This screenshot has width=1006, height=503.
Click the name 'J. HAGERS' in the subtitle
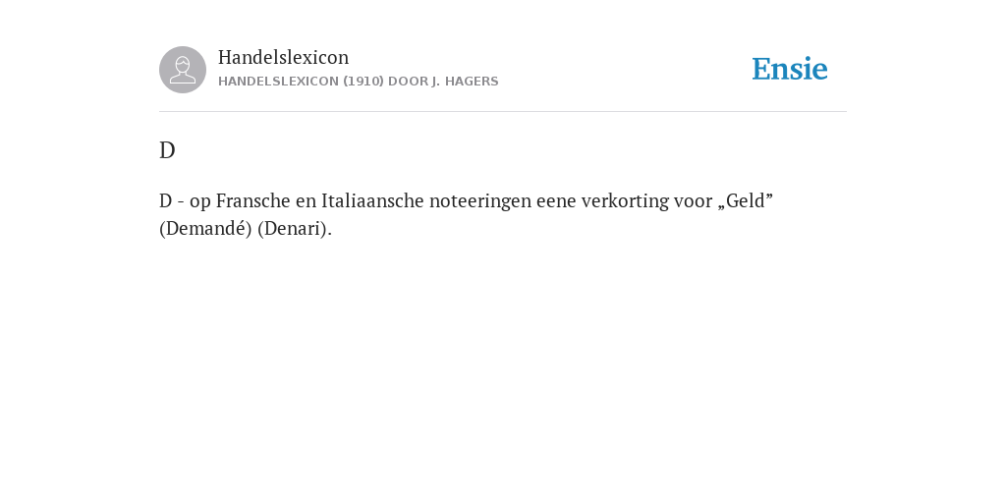(x=465, y=82)
